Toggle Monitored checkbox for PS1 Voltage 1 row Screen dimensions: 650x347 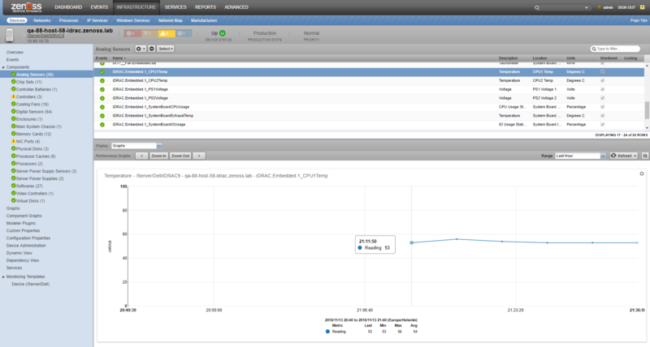pos(602,89)
